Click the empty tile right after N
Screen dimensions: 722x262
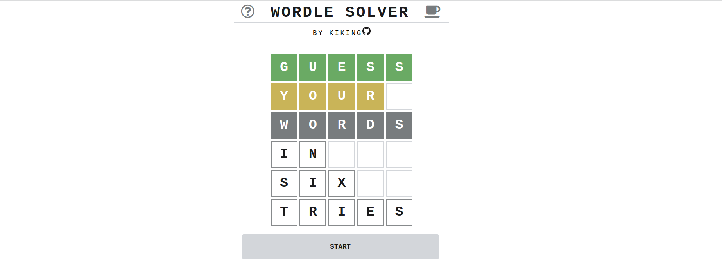point(342,154)
